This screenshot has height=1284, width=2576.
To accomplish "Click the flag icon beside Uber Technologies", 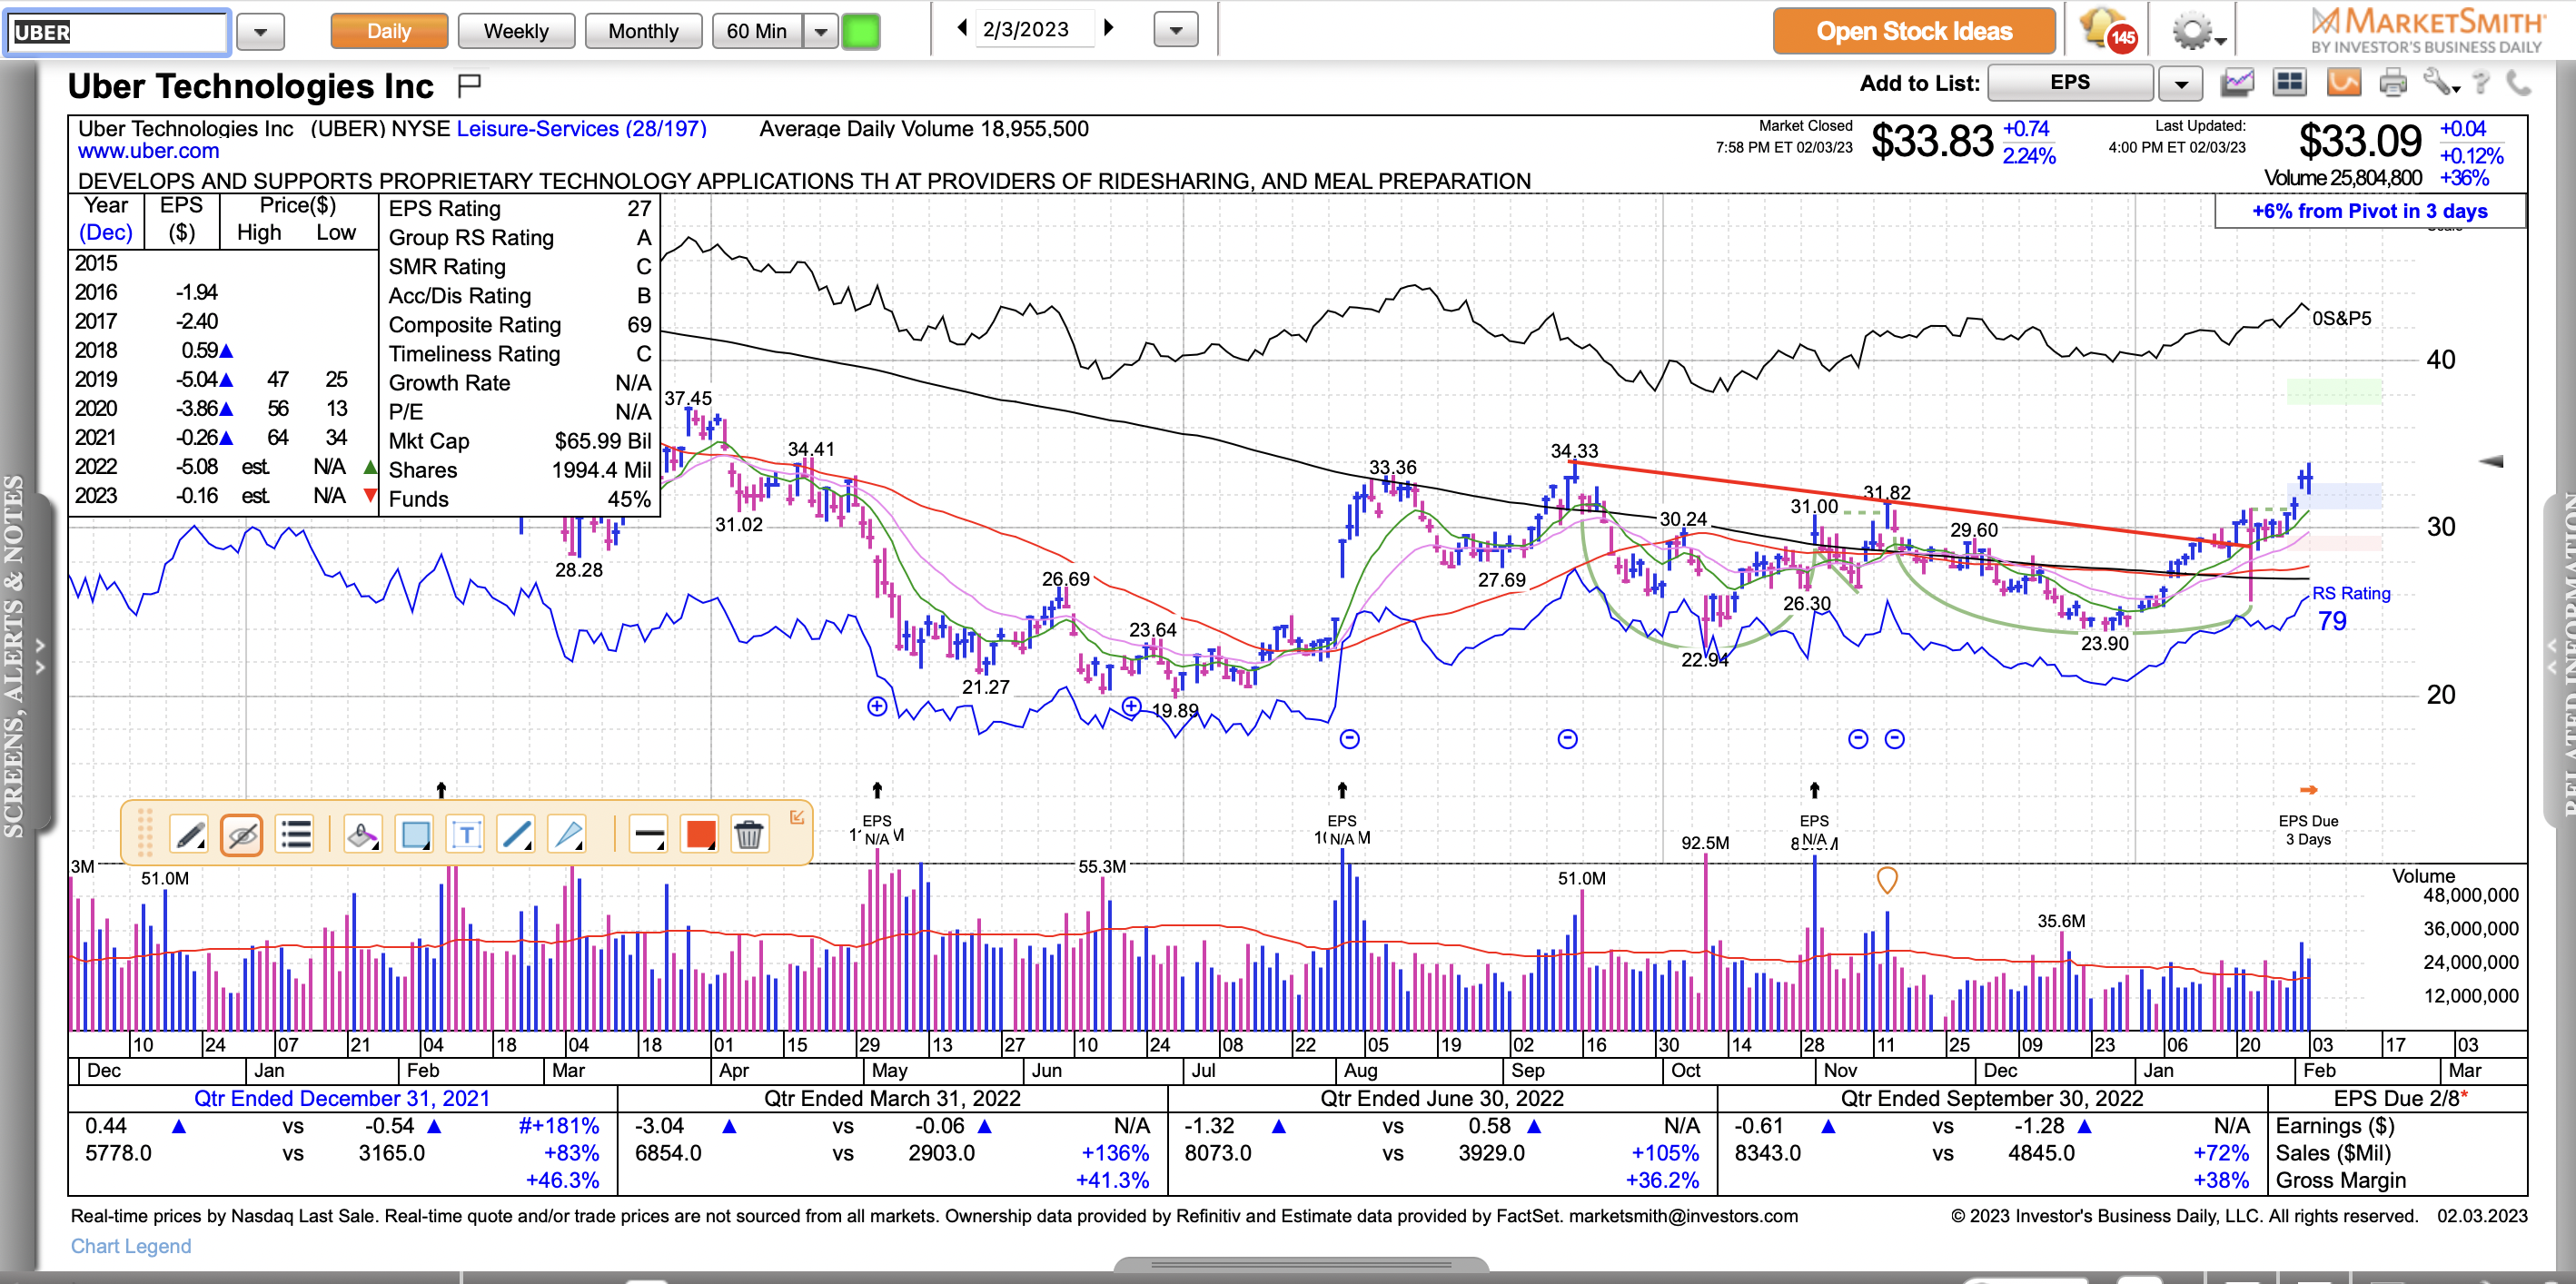I will [469, 86].
